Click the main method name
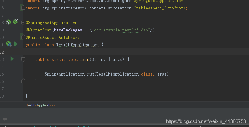 click(85, 59)
